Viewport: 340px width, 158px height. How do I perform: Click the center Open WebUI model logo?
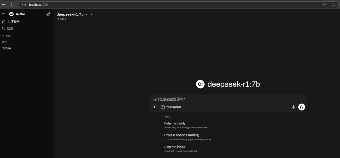(200, 84)
